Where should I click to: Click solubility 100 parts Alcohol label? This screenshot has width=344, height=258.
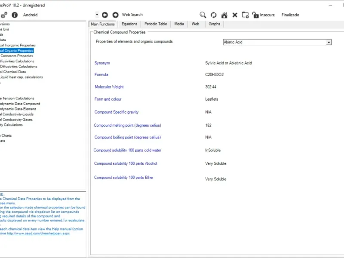pos(126,163)
